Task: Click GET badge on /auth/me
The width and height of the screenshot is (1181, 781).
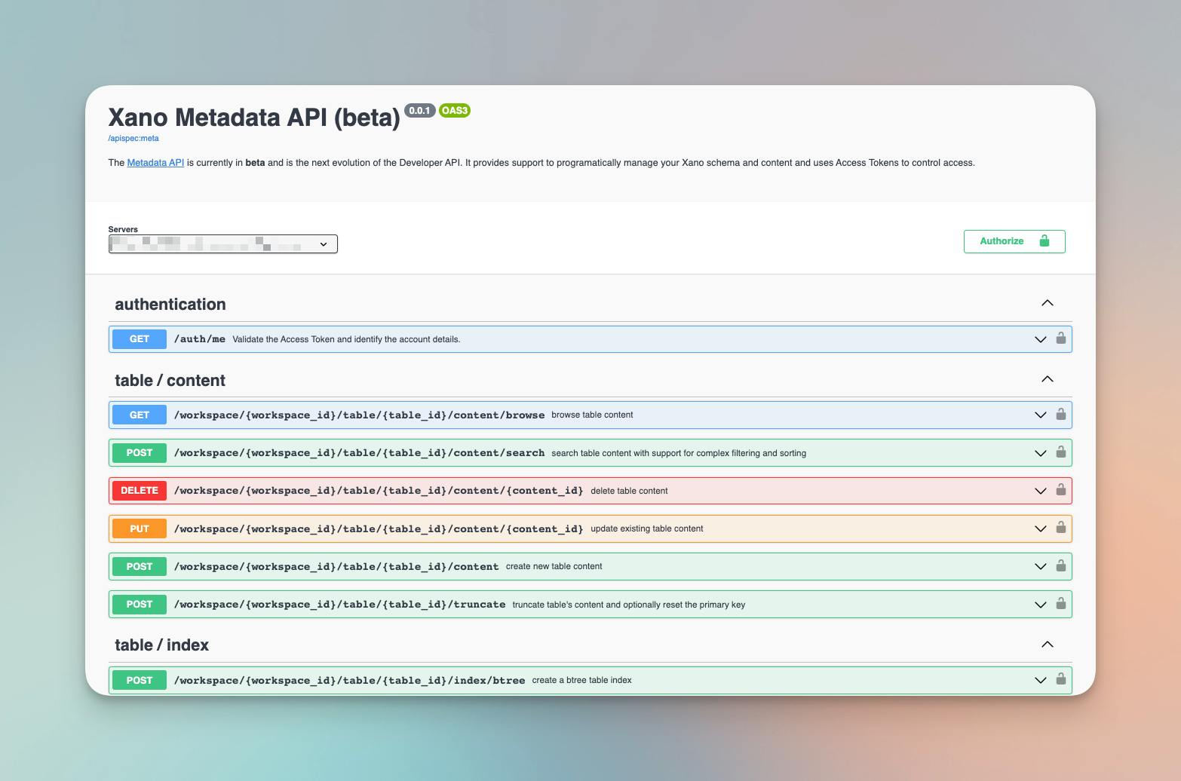Action: click(x=140, y=339)
